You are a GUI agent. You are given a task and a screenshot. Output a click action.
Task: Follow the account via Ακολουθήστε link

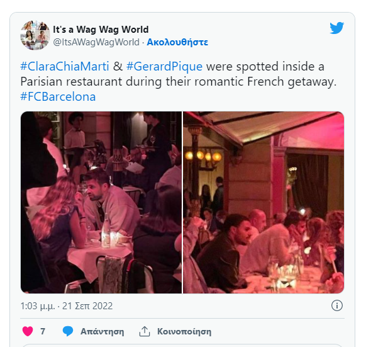click(177, 42)
